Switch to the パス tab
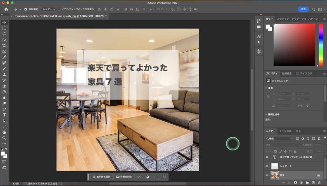The height and width of the screenshot is (186, 327). coord(298,131)
